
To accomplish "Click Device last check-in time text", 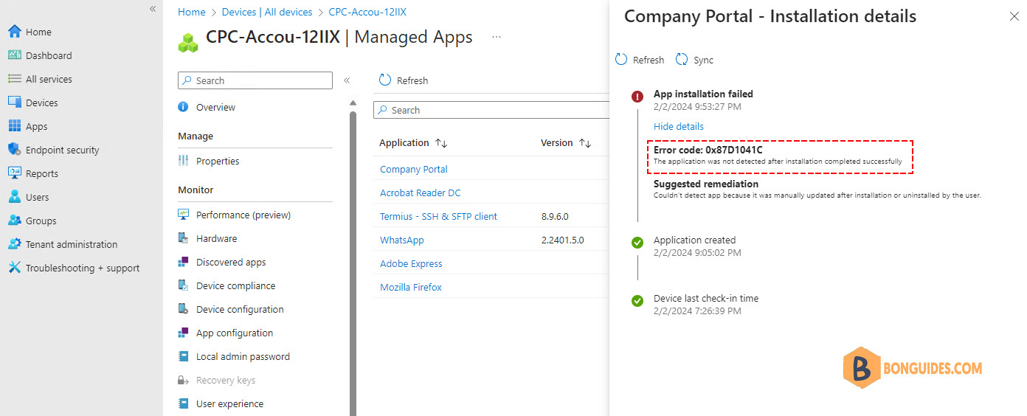I will [706, 298].
